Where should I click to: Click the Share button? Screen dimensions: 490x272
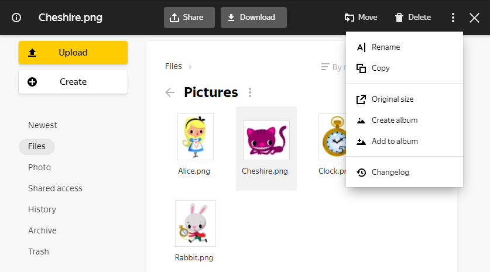tap(189, 18)
